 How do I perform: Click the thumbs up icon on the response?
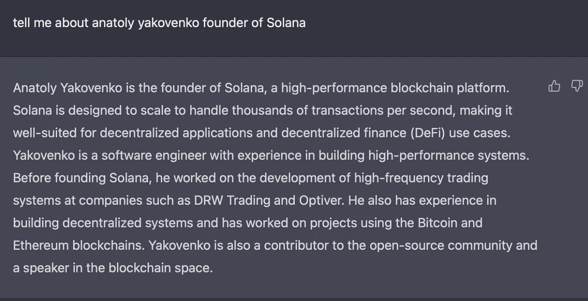(x=554, y=86)
